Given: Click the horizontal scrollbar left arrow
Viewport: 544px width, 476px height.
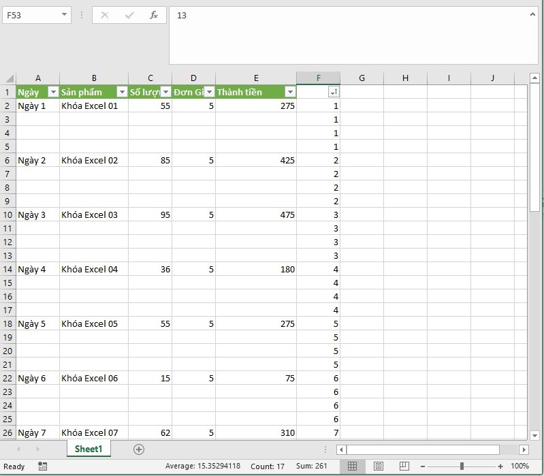Looking at the screenshot, I should (341, 449).
